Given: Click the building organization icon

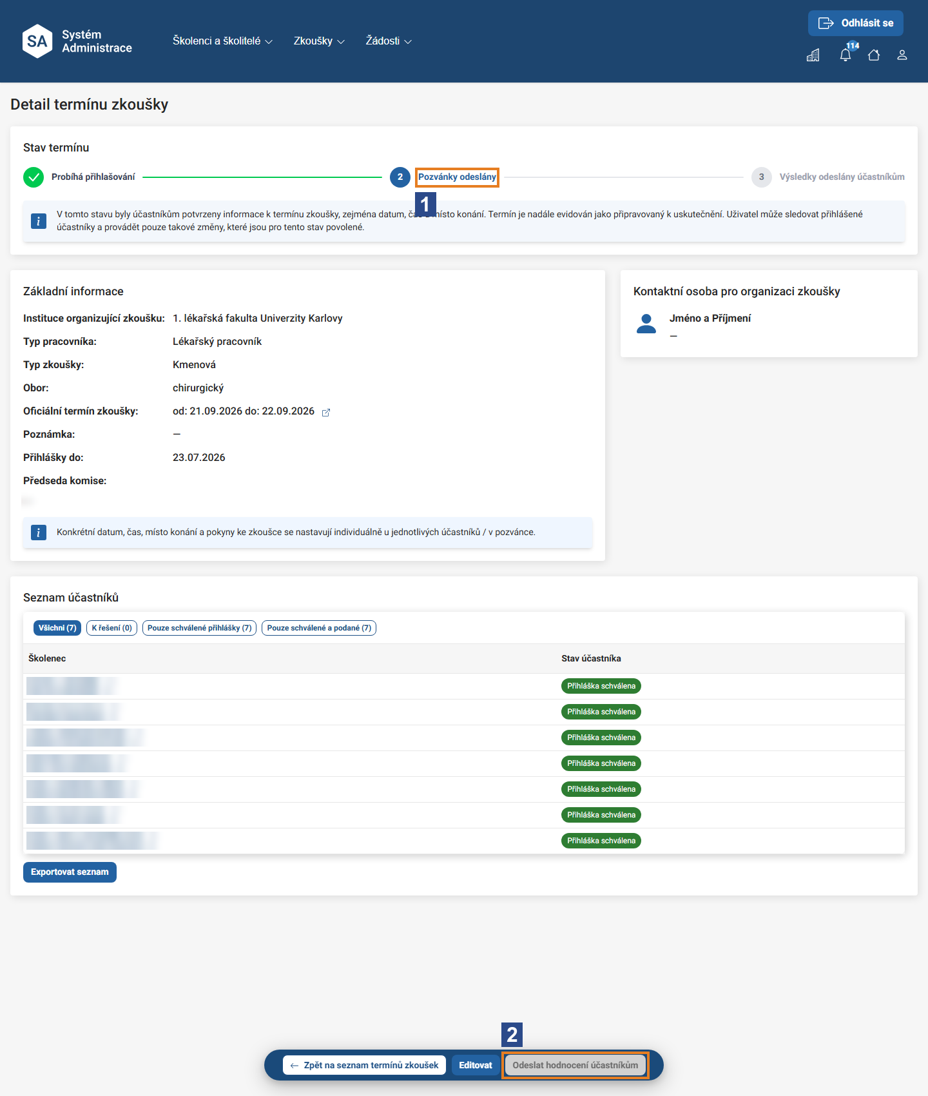Looking at the screenshot, I should 813,55.
